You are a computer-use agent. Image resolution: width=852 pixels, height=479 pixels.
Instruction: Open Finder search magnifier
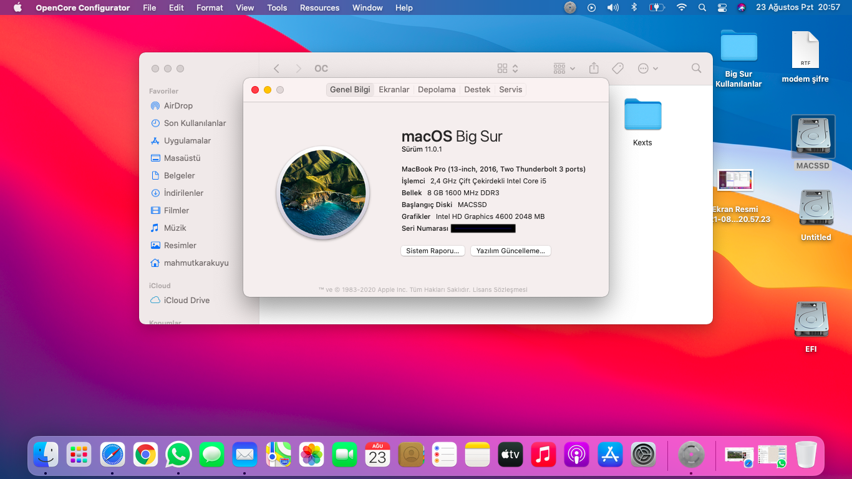click(x=696, y=69)
